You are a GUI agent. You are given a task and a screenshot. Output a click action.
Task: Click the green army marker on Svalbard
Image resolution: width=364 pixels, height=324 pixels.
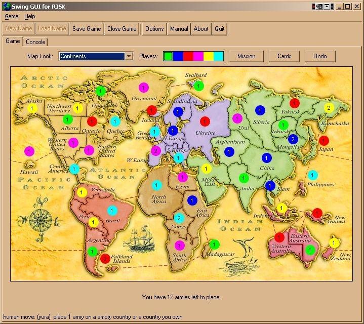click(x=199, y=86)
